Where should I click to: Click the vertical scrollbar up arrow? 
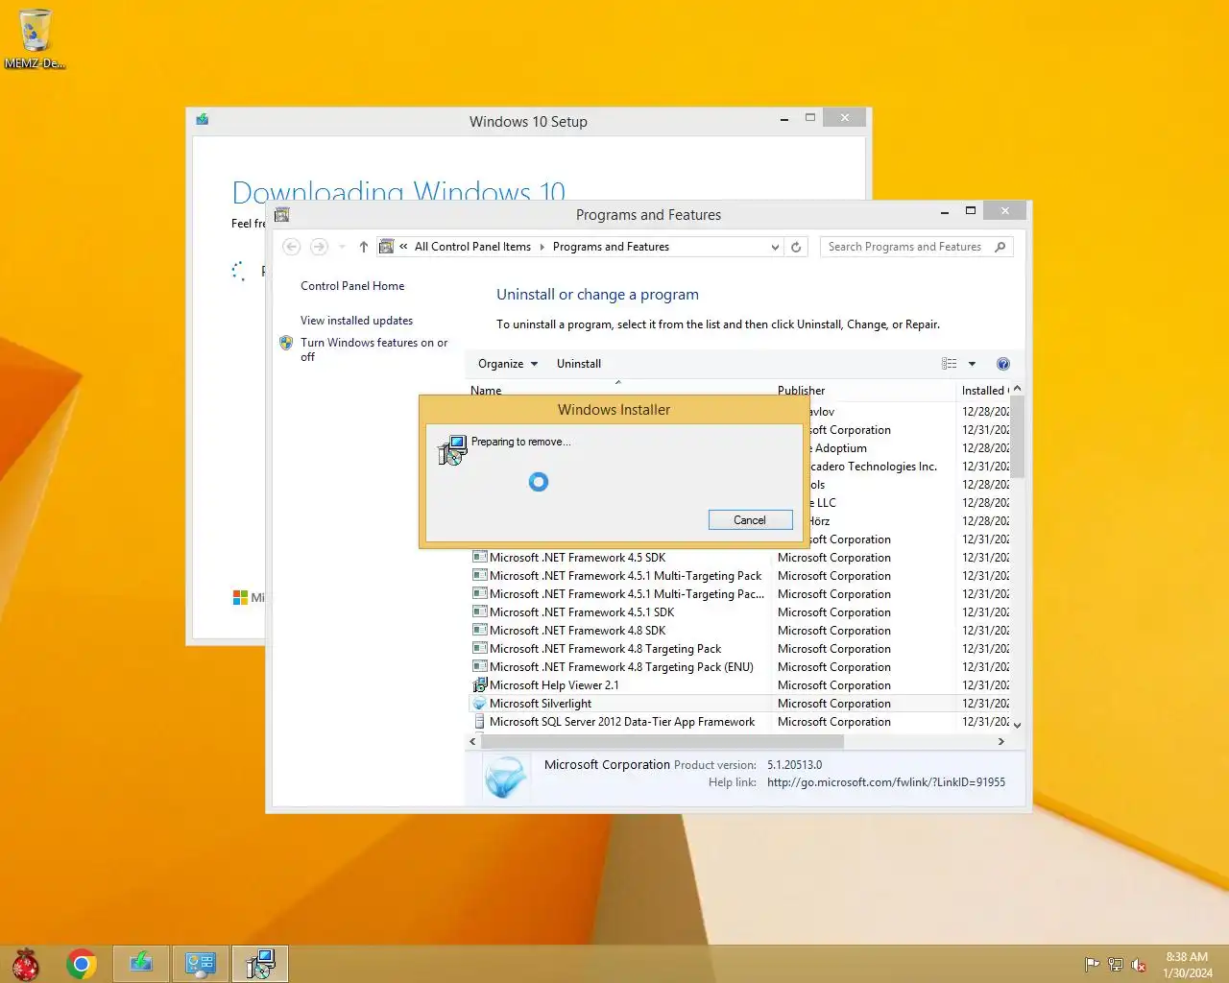(x=1017, y=389)
